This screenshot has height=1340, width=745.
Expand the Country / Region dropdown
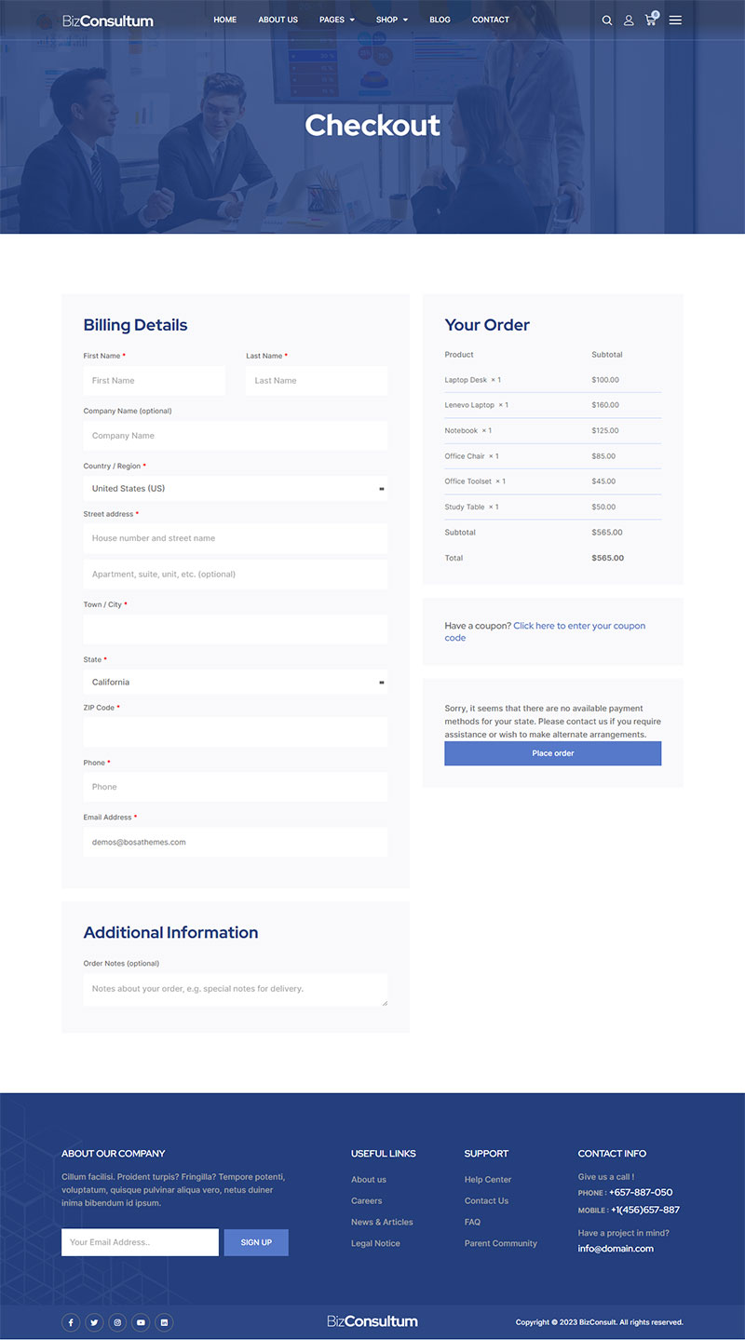pyautogui.click(x=235, y=489)
